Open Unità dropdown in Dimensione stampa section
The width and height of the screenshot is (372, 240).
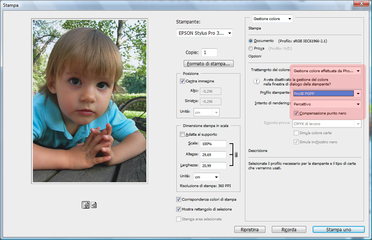point(206,177)
